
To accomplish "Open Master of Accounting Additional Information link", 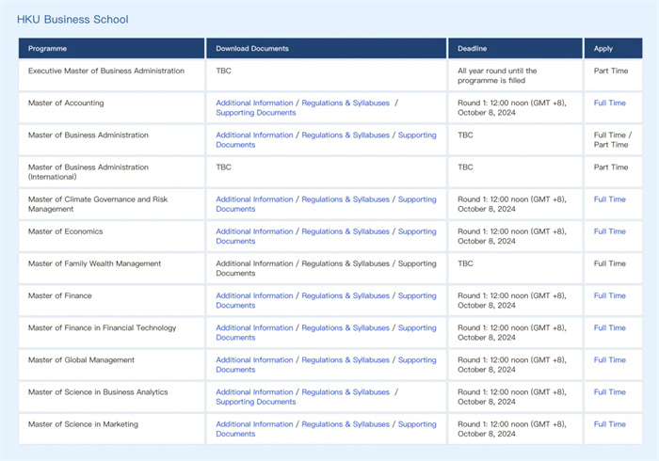I will [254, 103].
